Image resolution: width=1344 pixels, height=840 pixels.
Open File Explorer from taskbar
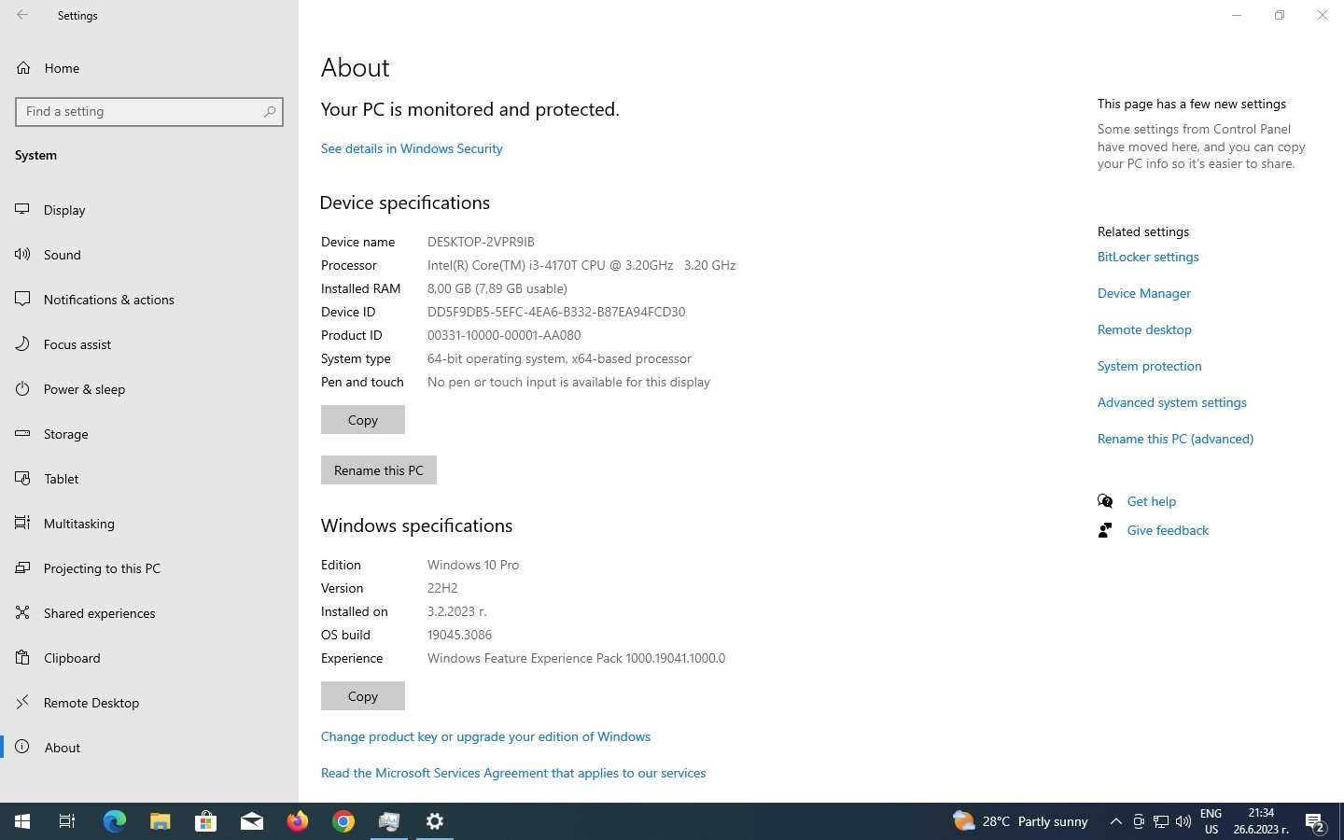pyautogui.click(x=160, y=821)
